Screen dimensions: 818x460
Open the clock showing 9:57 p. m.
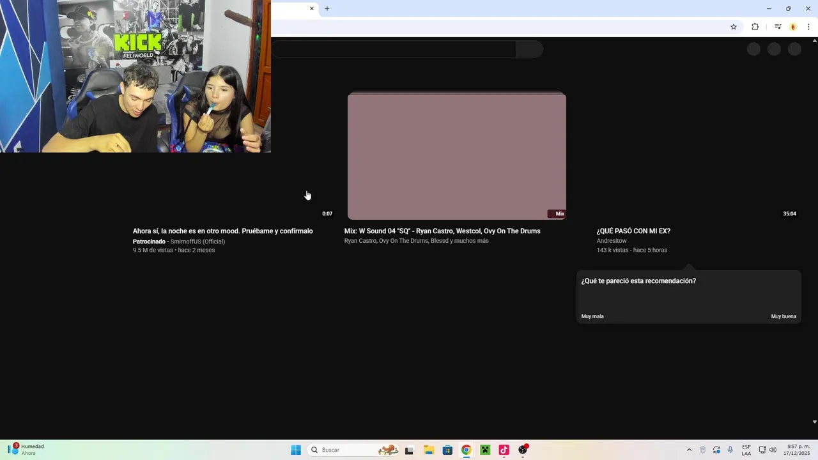tap(796, 450)
